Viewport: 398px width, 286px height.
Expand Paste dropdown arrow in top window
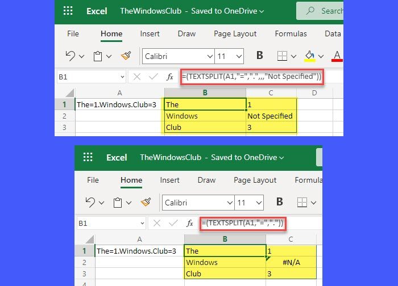109,56
